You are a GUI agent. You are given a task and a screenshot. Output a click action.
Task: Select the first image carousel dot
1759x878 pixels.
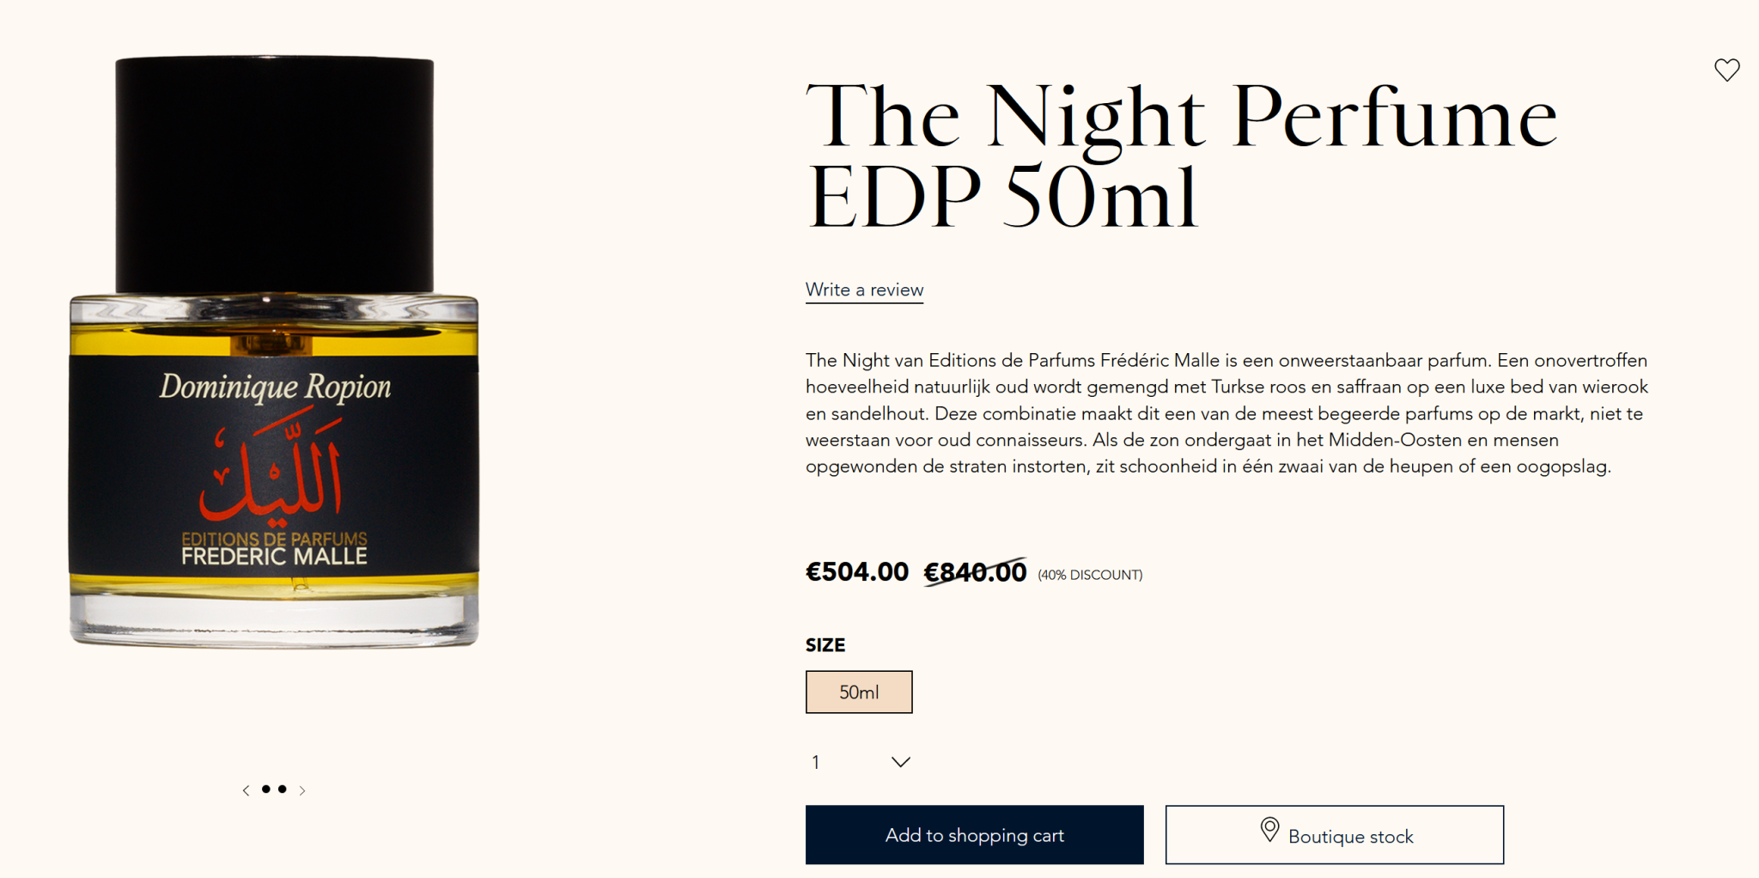[266, 789]
